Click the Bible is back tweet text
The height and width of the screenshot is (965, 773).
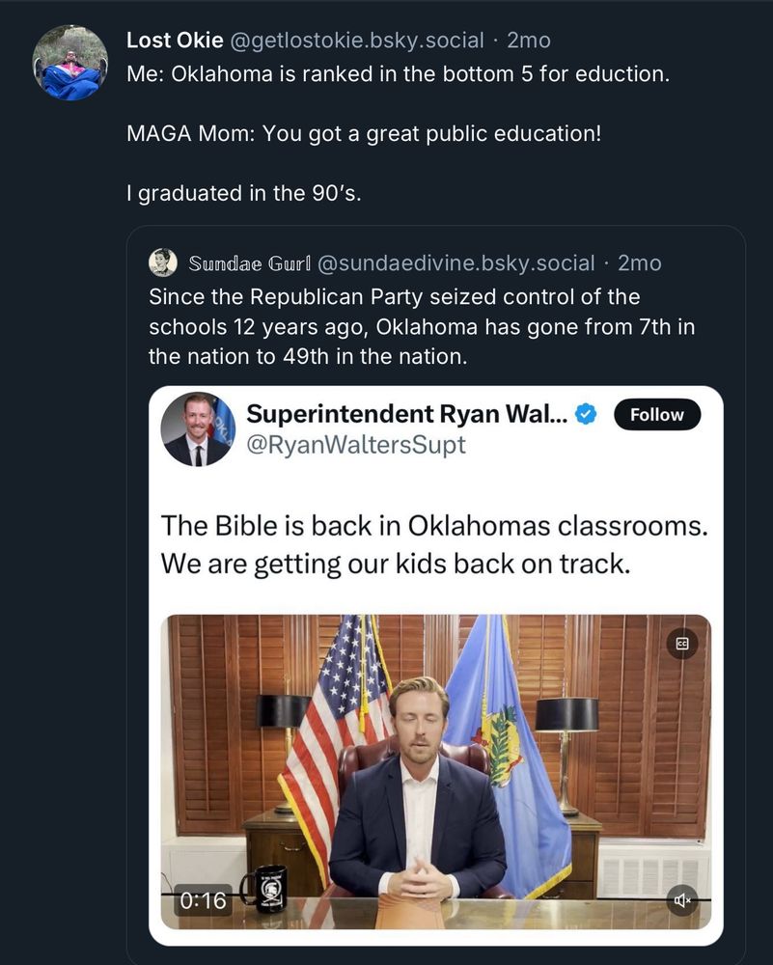(434, 545)
